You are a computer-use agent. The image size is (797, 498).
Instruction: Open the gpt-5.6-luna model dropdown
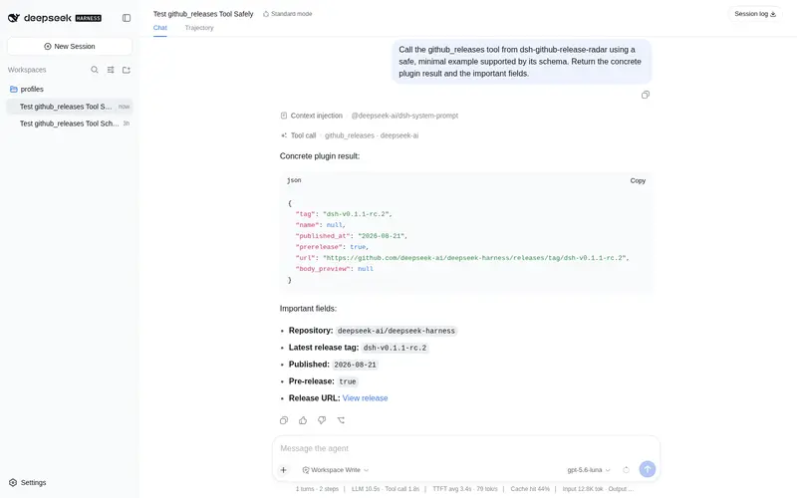589,470
